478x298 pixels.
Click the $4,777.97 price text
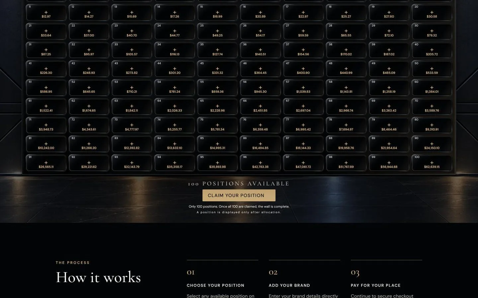pos(132,129)
